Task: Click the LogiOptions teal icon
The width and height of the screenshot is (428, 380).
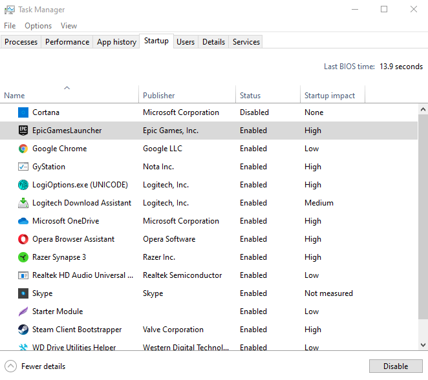Action: pos(23,185)
